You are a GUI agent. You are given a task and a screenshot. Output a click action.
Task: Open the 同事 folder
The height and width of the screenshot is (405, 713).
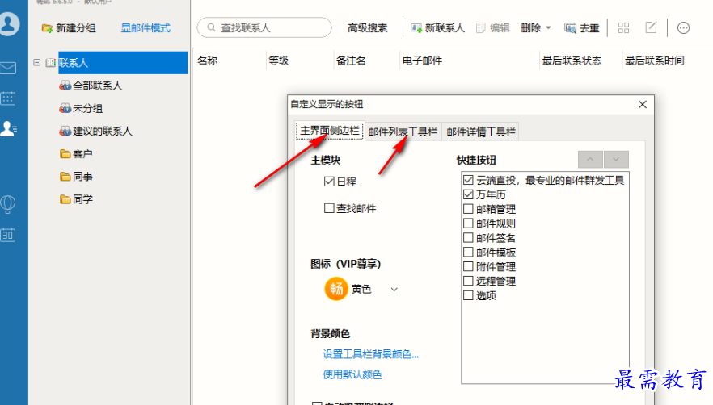pos(76,176)
